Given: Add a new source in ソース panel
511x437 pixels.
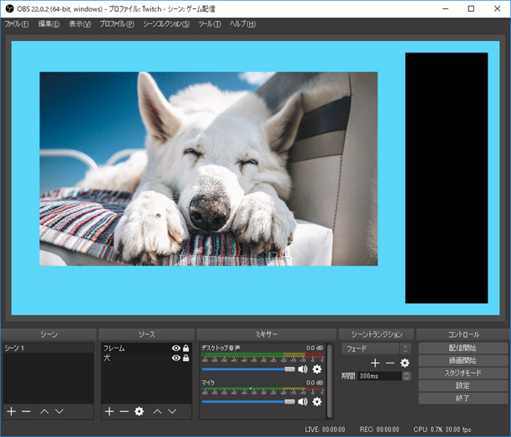Looking at the screenshot, I should coord(109,411).
